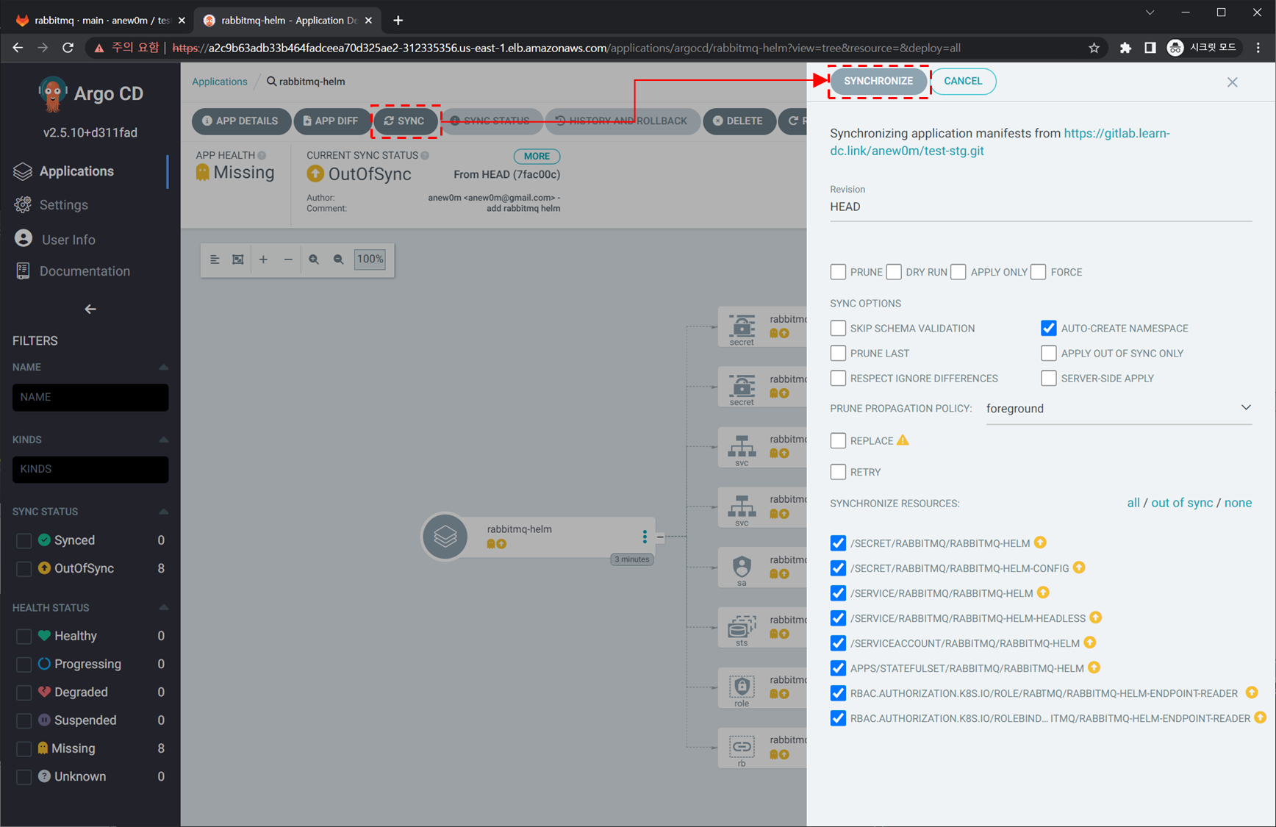Click the User Info avatar icon
The image size is (1276, 827).
(x=24, y=239)
